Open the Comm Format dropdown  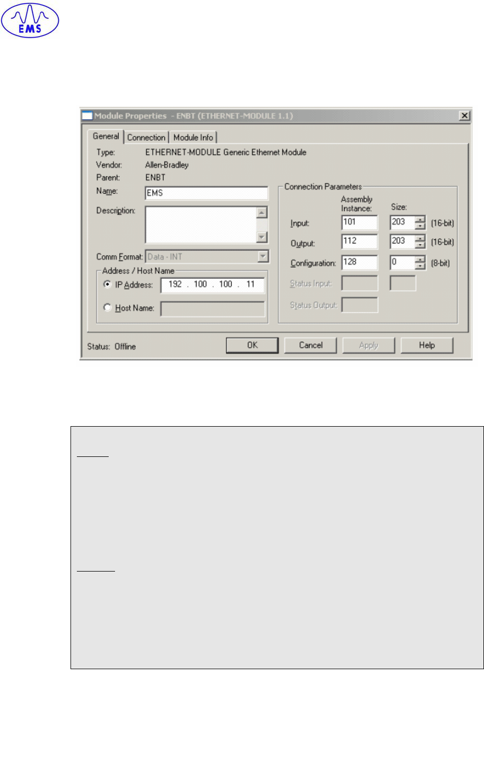pos(207,257)
